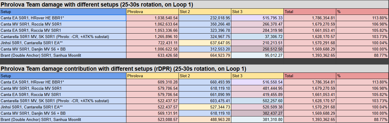The width and height of the screenshot is (389, 123).
Task: Click the yellow cell with 527,344.73
Action: (205, 107)
